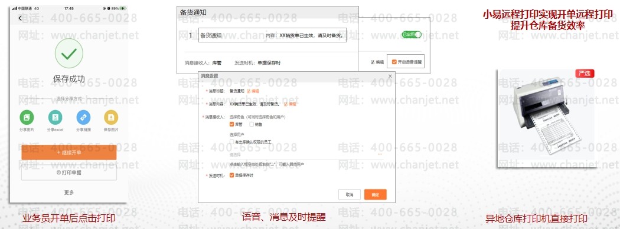This screenshot has height=229, width=620.
Task: Uncheck the 开启语音提醒 checkbox
Action: pos(394,62)
